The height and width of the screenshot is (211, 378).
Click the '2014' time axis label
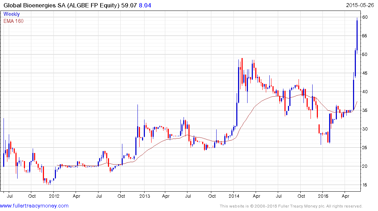[x=234, y=196]
